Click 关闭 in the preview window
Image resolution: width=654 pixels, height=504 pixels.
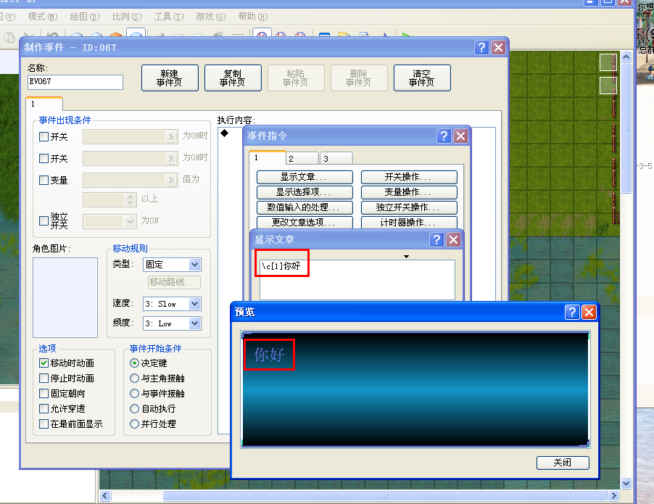(x=563, y=463)
